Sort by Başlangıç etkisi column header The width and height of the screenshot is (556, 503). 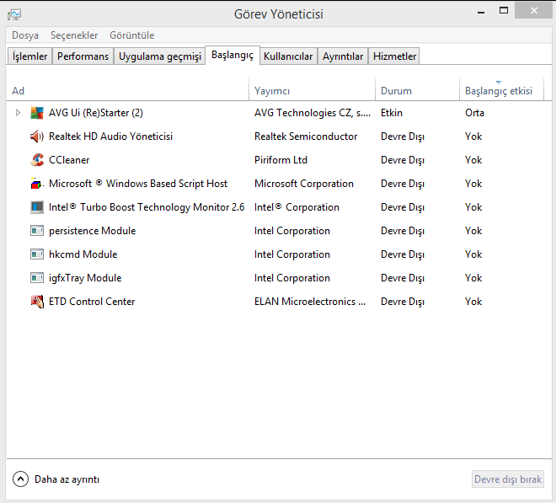(499, 91)
